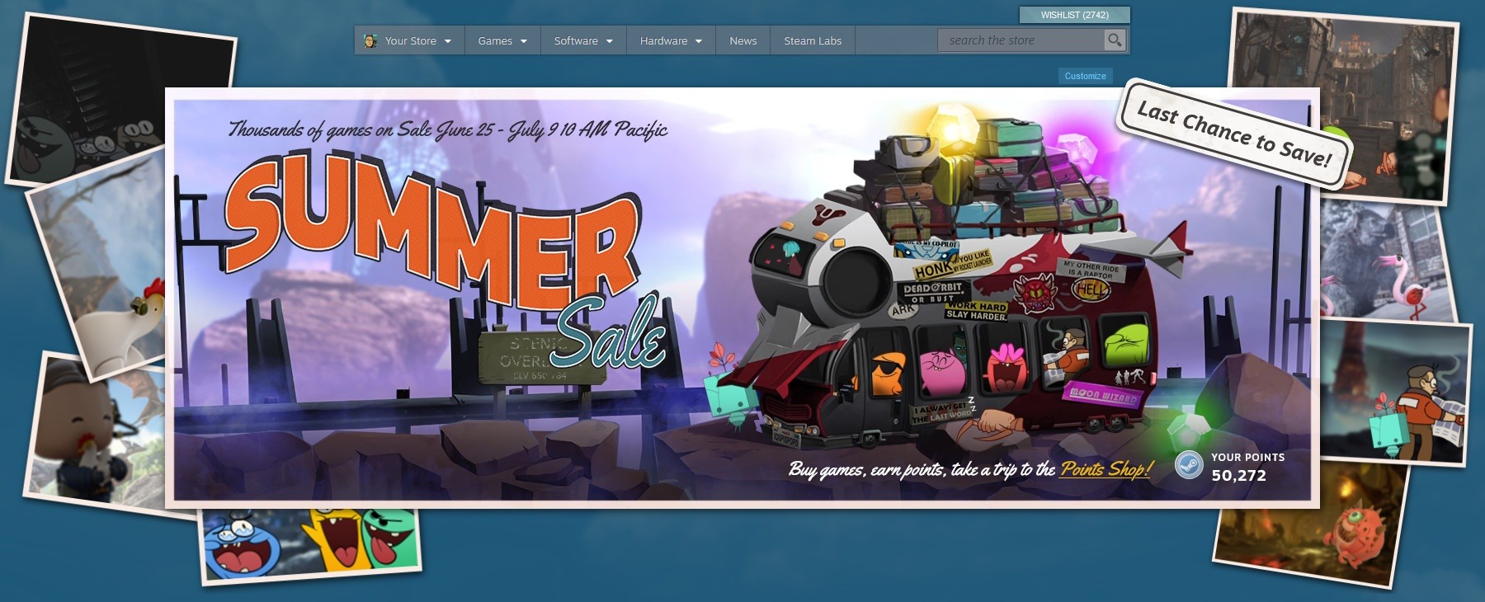Open the flamingo photo thumbnail
This screenshot has height=602, width=1485.
[1386, 262]
